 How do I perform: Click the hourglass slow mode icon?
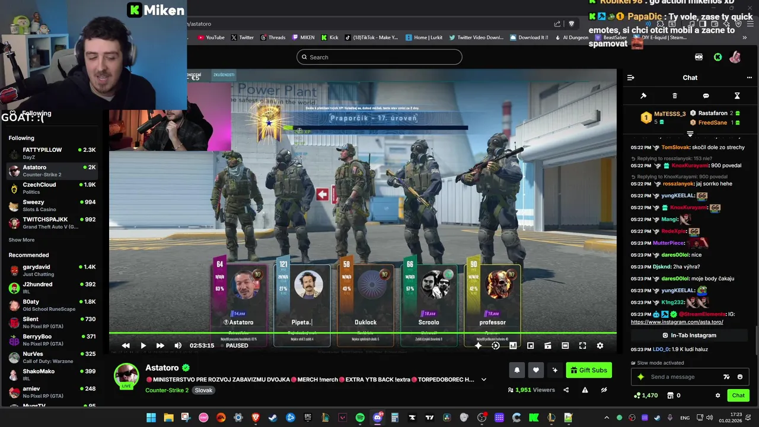pos(737,95)
